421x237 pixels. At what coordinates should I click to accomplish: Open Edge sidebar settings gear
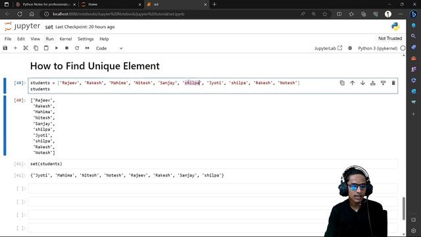click(414, 231)
